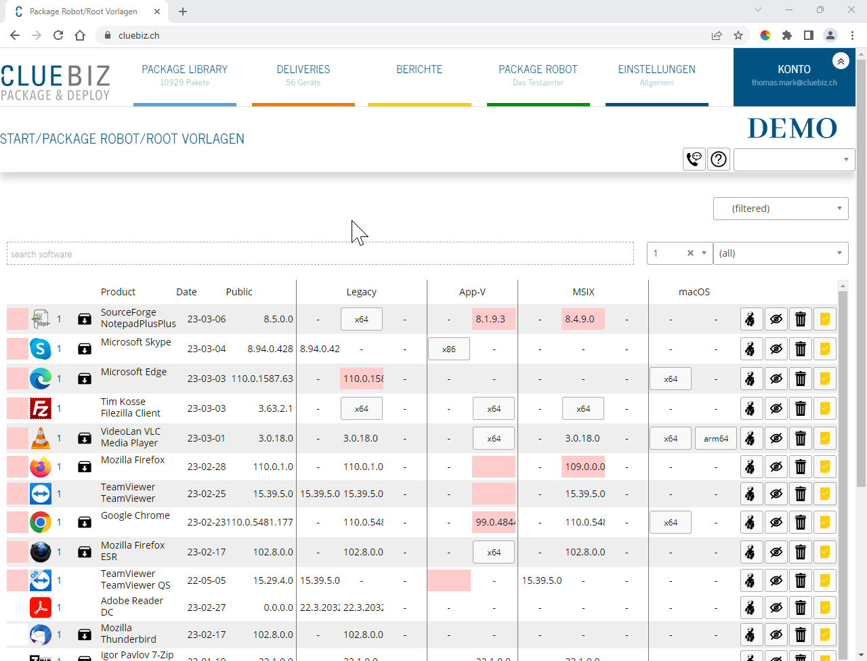Select Package Robot tab
The image size is (867, 661).
pos(538,76)
